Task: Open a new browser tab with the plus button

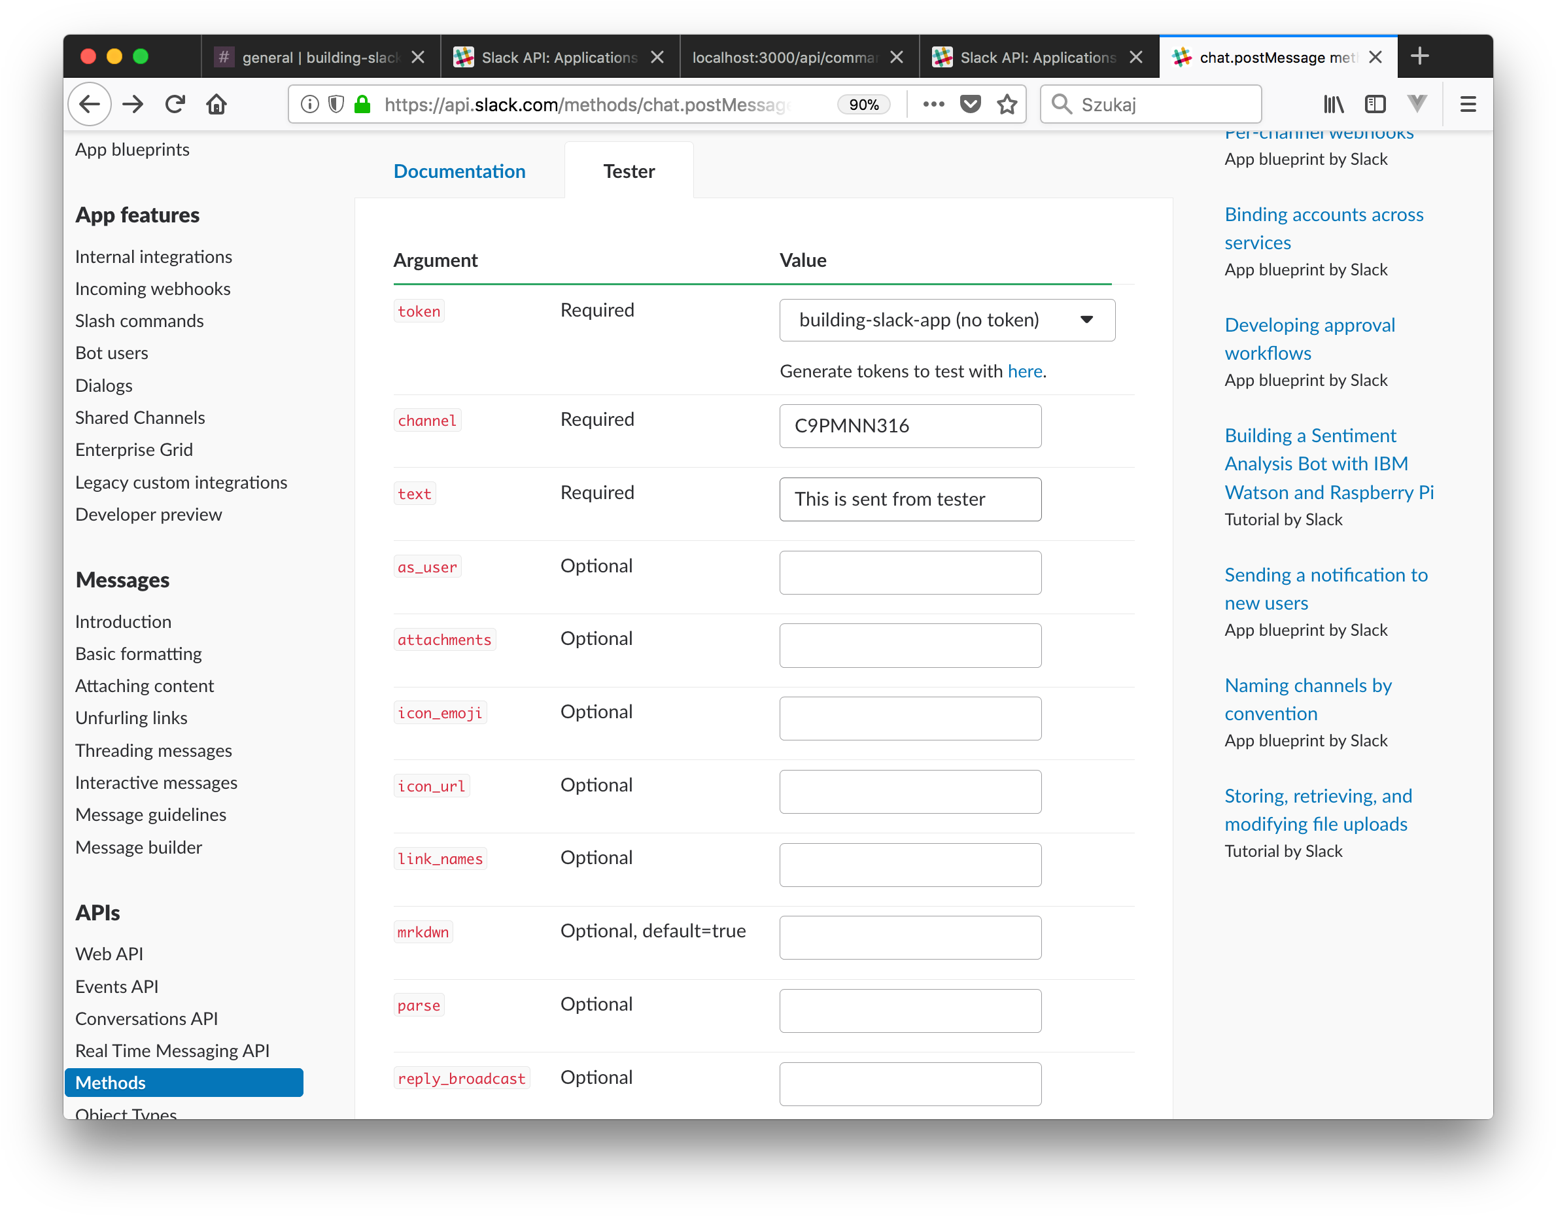Action: [x=1419, y=56]
